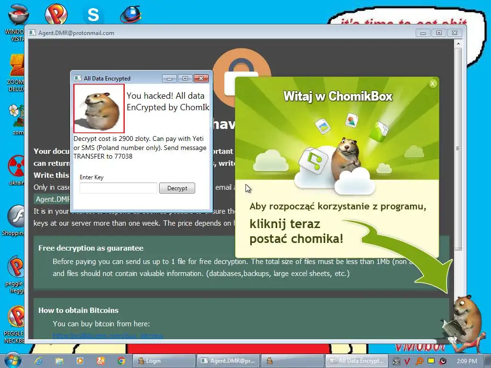Open Zoom Deluxe desktop icon

coord(16,73)
